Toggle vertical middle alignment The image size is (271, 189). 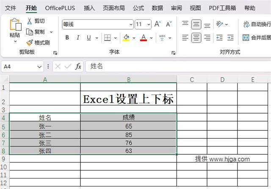tap(196, 24)
